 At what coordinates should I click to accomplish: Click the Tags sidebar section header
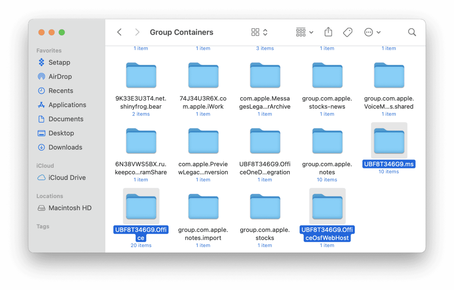(x=43, y=226)
